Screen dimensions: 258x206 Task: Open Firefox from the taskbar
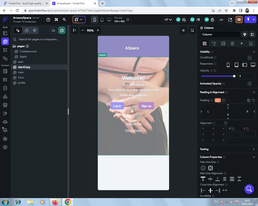[x=55, y=202]
